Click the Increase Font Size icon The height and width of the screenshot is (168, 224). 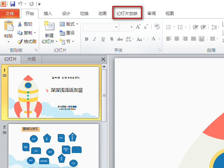click(x=138, y=27)
